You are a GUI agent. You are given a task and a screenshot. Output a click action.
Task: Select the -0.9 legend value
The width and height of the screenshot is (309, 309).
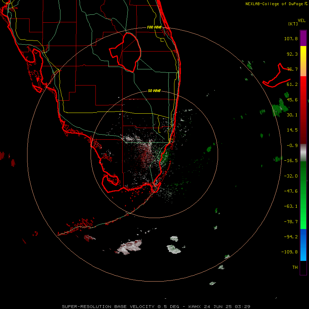pyautogui.click(x=292, y=146)
